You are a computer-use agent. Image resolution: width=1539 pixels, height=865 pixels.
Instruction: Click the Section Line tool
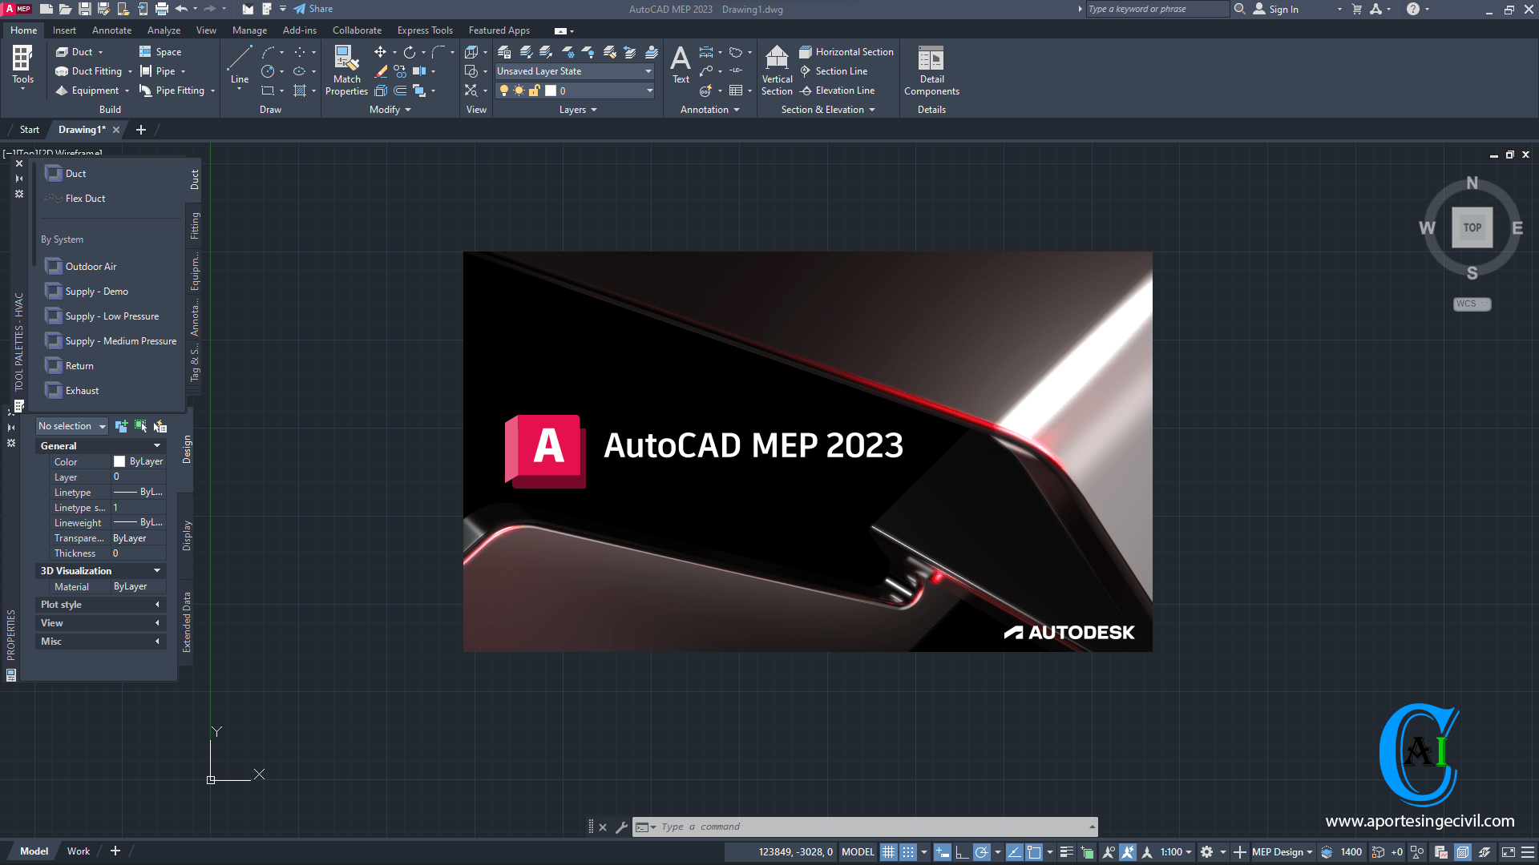click(842, 70)
